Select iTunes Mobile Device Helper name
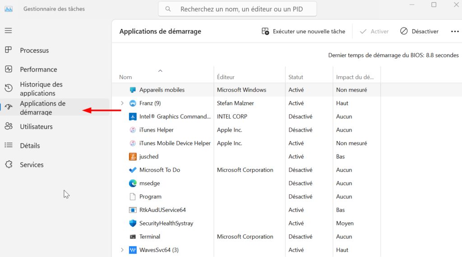This screenshot has height=257, width=462. (x=175, y=143)
